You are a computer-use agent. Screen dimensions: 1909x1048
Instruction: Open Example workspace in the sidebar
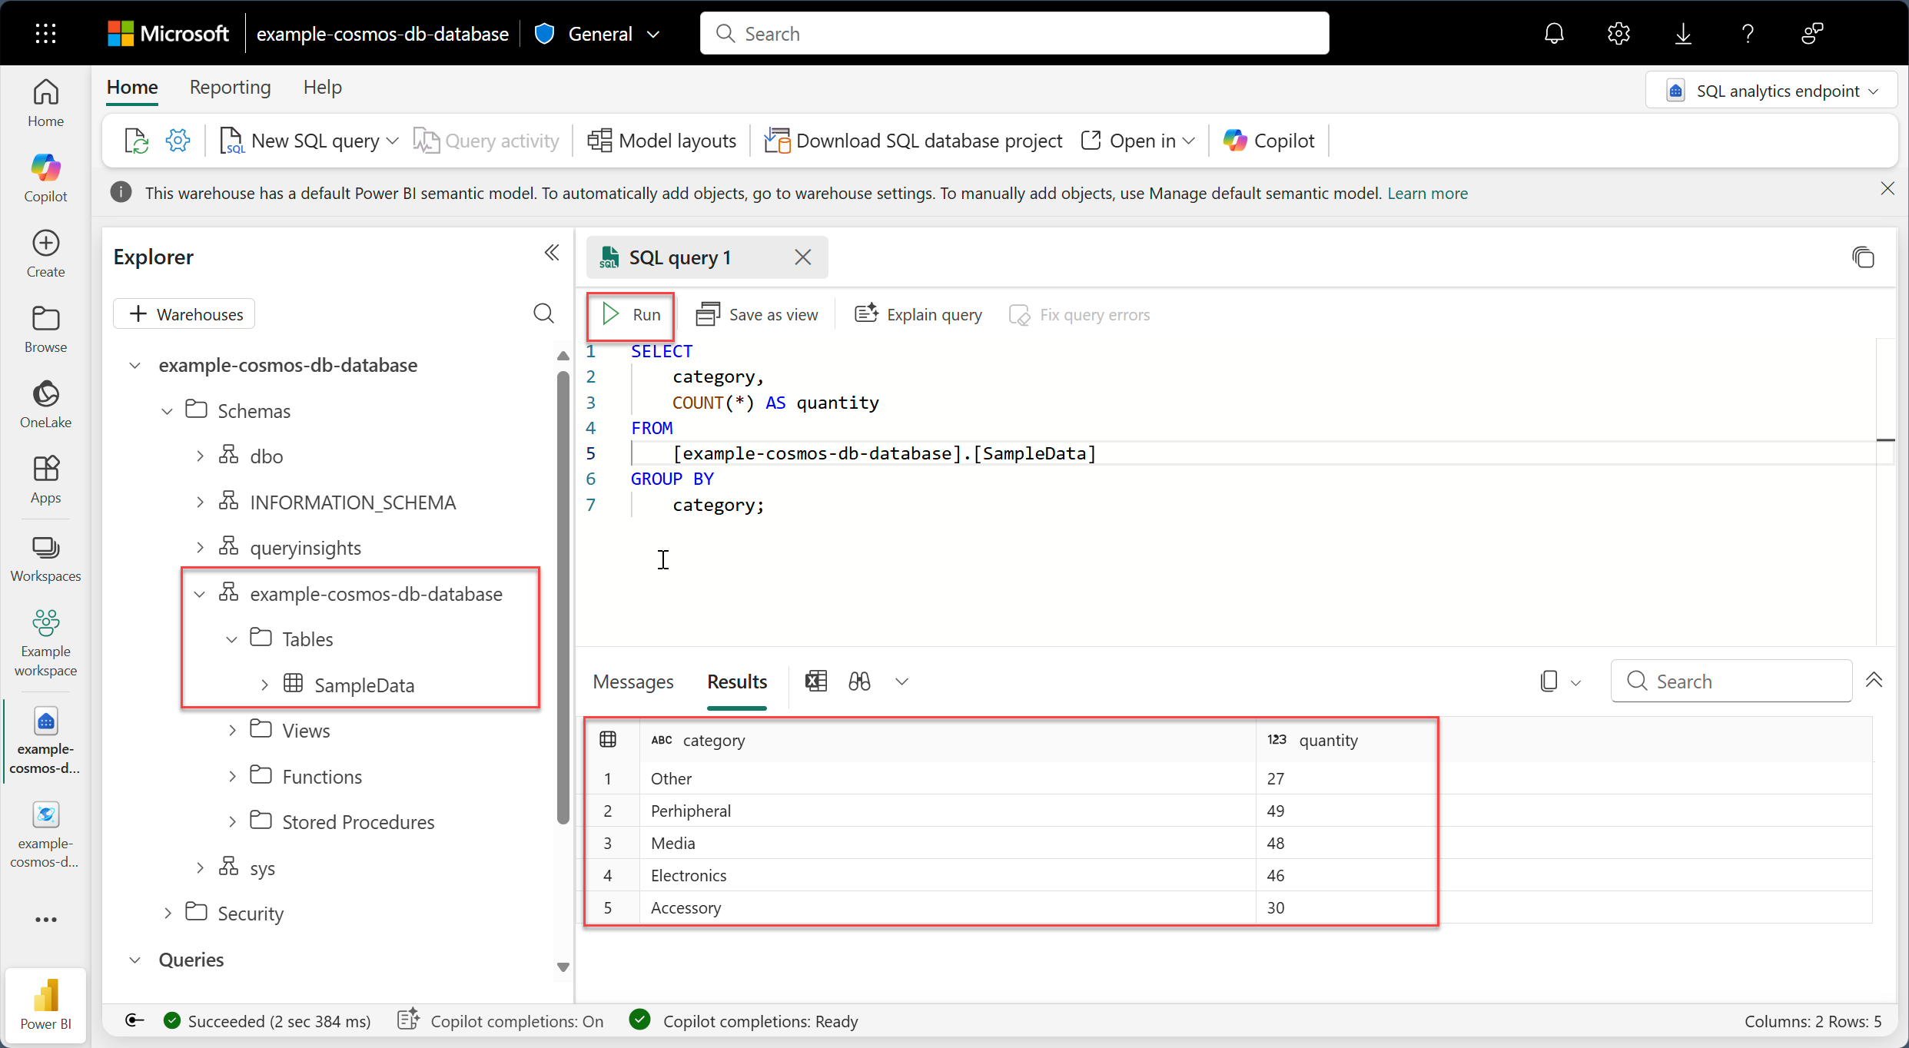click(x=45, y=642)
